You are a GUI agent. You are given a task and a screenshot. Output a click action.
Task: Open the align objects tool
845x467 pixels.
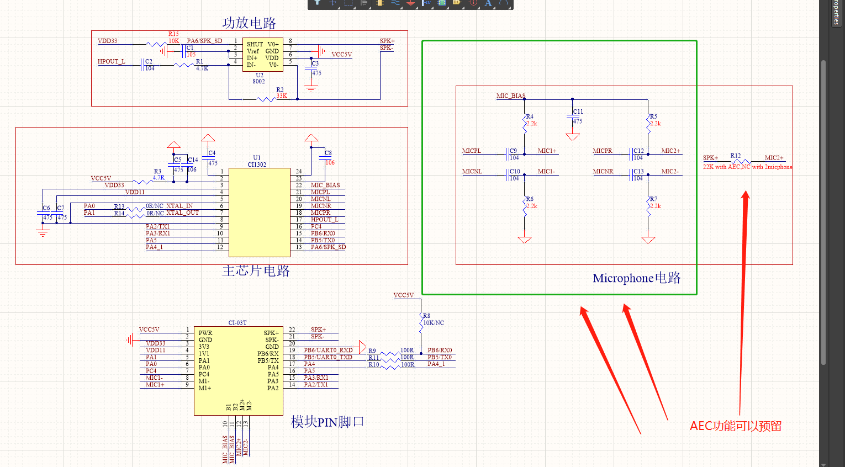tap(364, 3)
